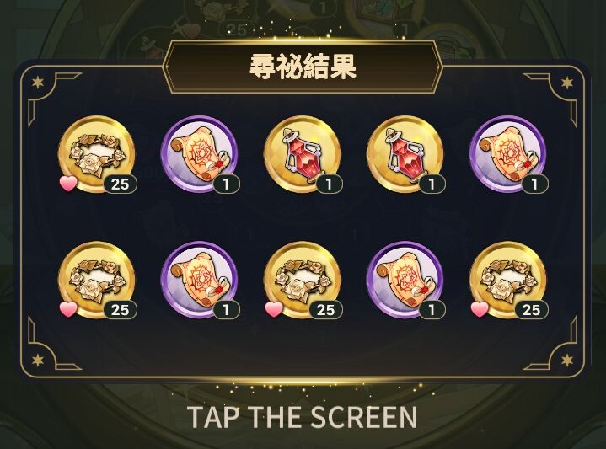Tap the scroll ending the top row

pos(508,154)
